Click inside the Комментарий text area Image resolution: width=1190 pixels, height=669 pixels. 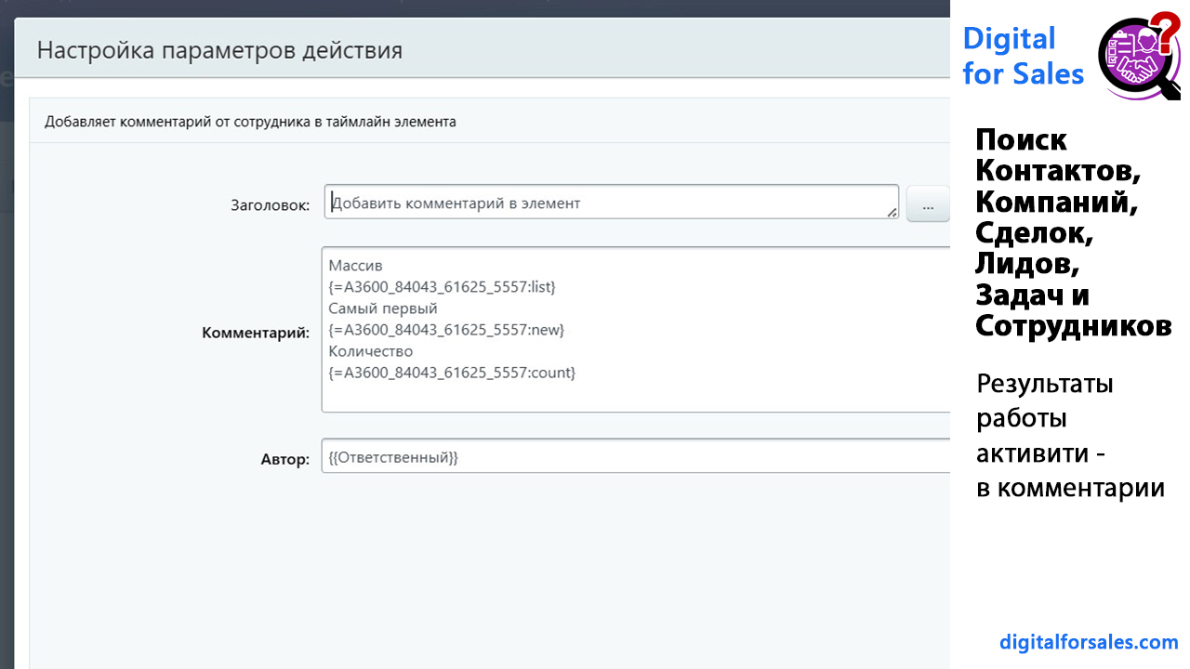(632, 395)
